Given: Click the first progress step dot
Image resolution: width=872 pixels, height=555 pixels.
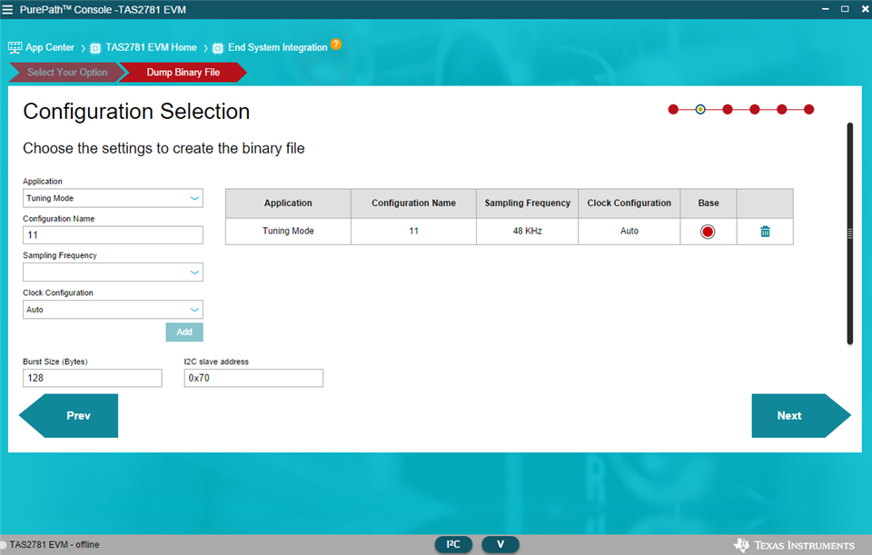Looking at the screenshot, I should pyautogui.click(x=673, y=109).
